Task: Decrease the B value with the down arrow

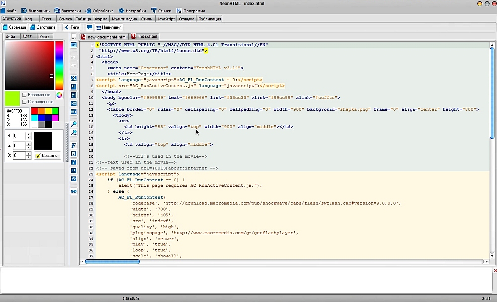Action: coord(28,158)
